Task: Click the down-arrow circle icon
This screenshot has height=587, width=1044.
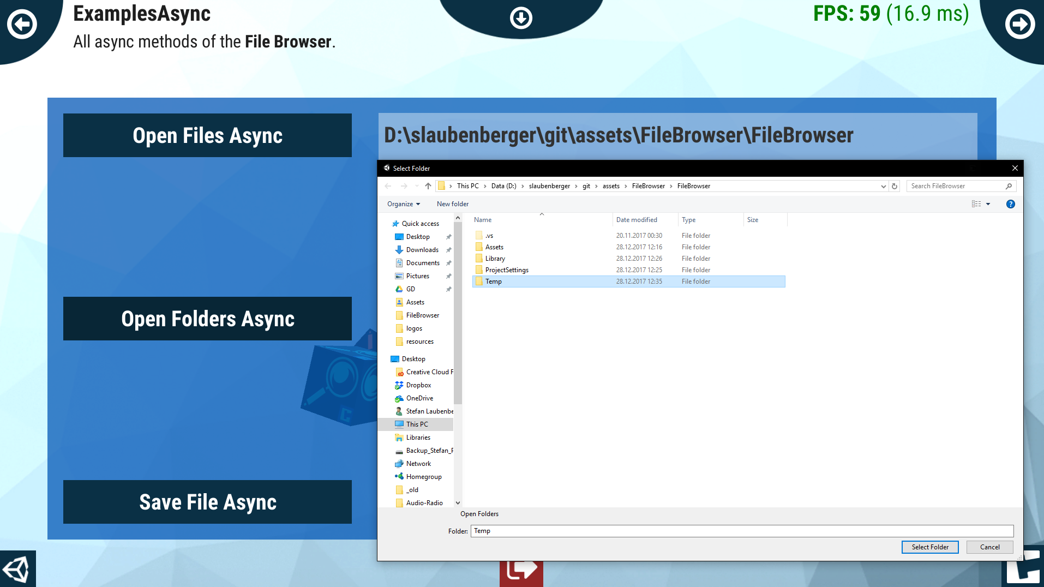Action: pyautogui.click(x=521, y=18)
